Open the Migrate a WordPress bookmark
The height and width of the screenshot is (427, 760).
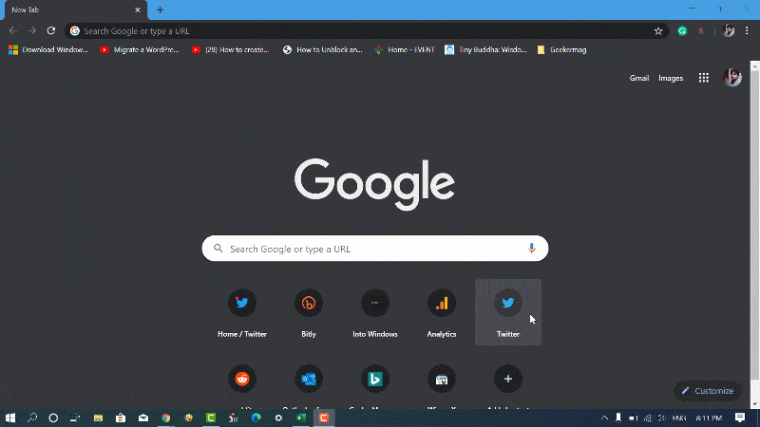coord(140,50)
